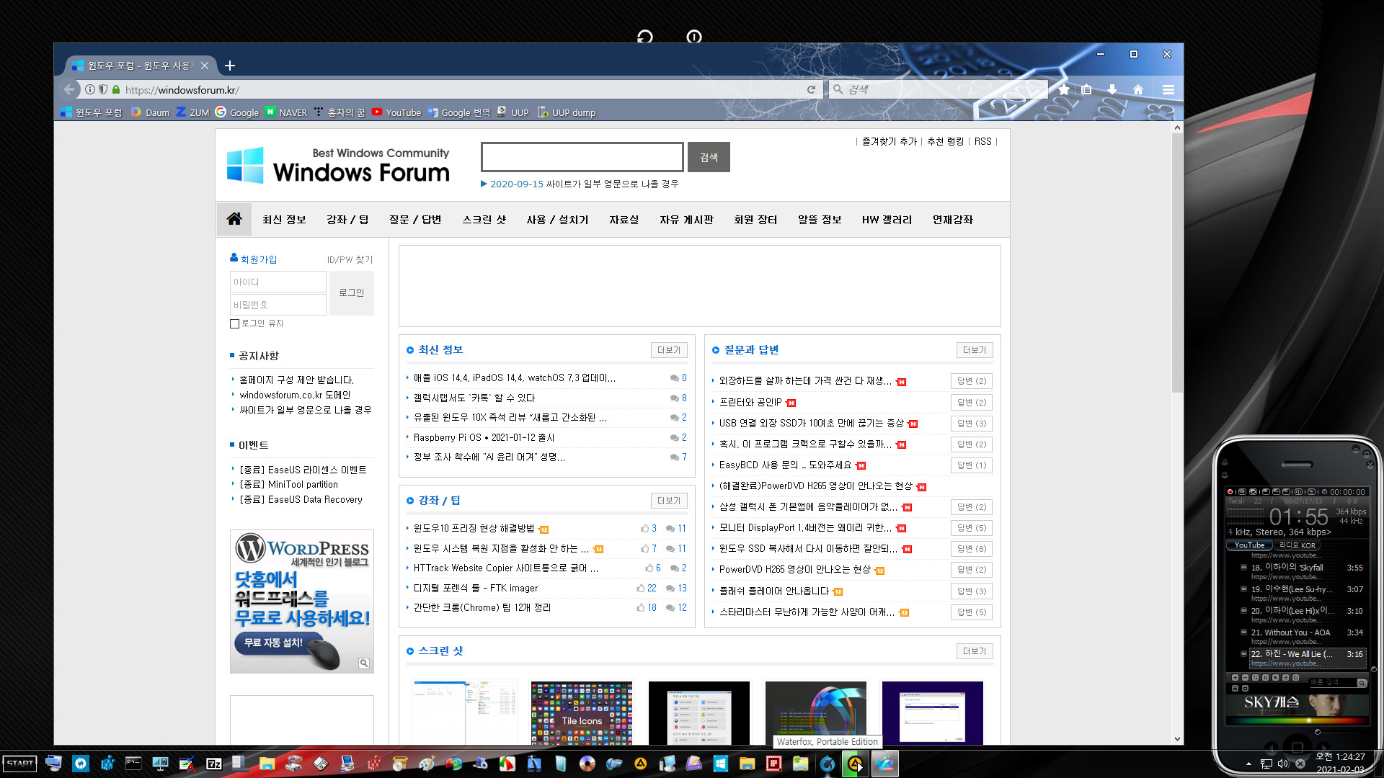Click the 로그인 button
1384x778 pixels.
(352, 292)
